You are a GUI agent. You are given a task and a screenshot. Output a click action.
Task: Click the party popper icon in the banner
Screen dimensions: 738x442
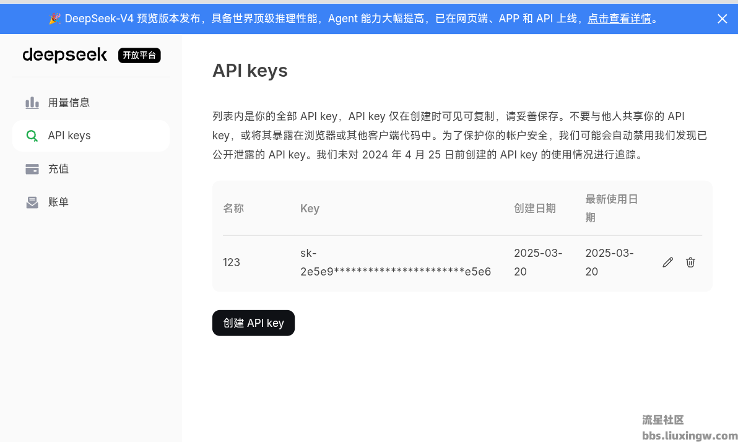pos(54,19)
